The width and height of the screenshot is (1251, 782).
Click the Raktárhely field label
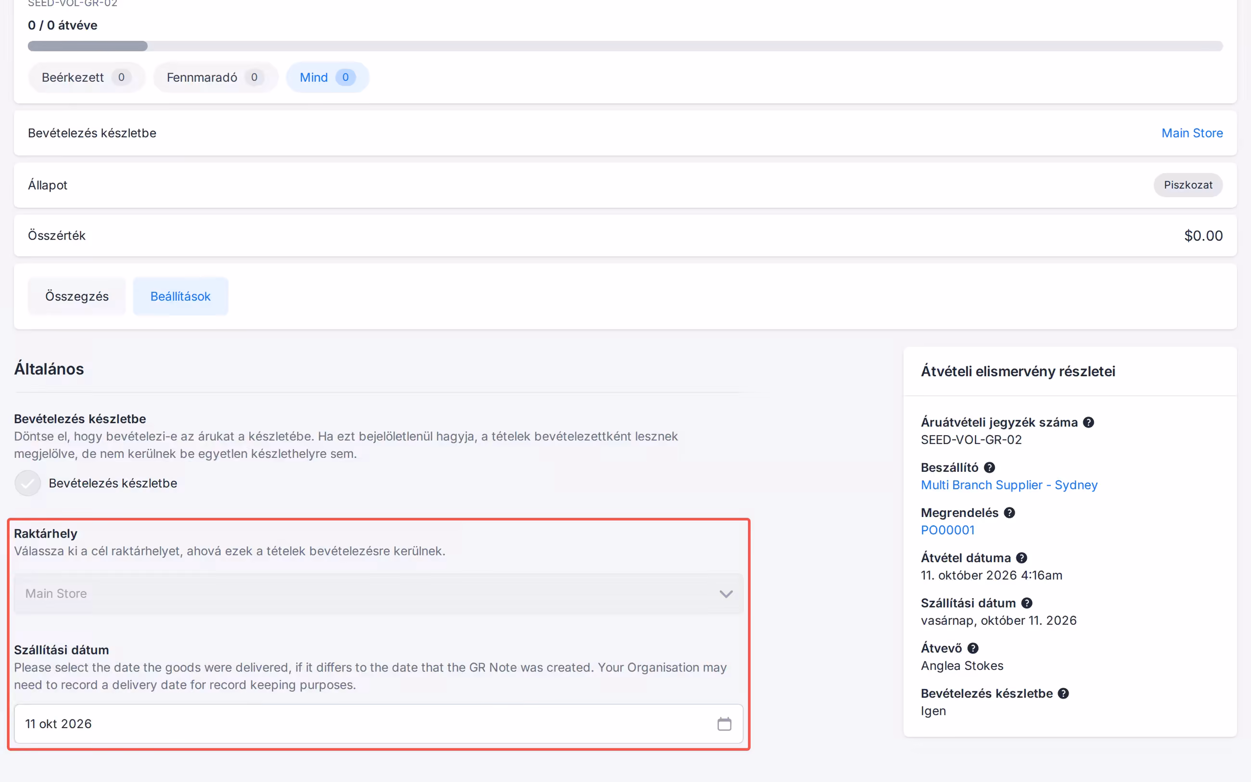[46, 534]
